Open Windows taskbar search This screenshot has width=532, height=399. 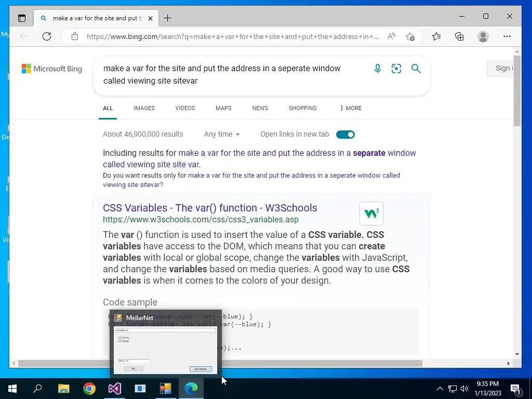click(37, 389)
